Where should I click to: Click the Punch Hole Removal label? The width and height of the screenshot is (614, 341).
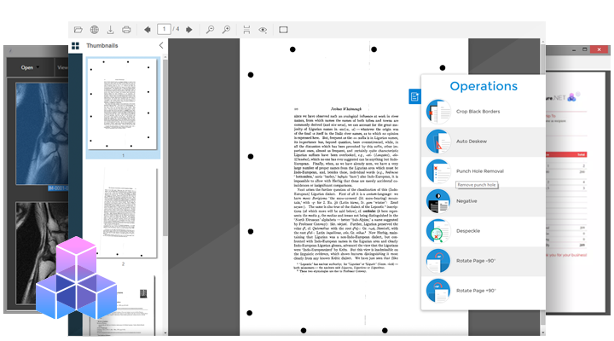coord(479,171)
